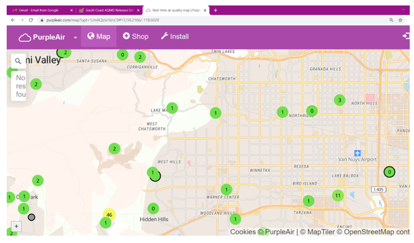414x243 pixels.
Task: Open the MapTiler attribution link
Action: point(316,231)
